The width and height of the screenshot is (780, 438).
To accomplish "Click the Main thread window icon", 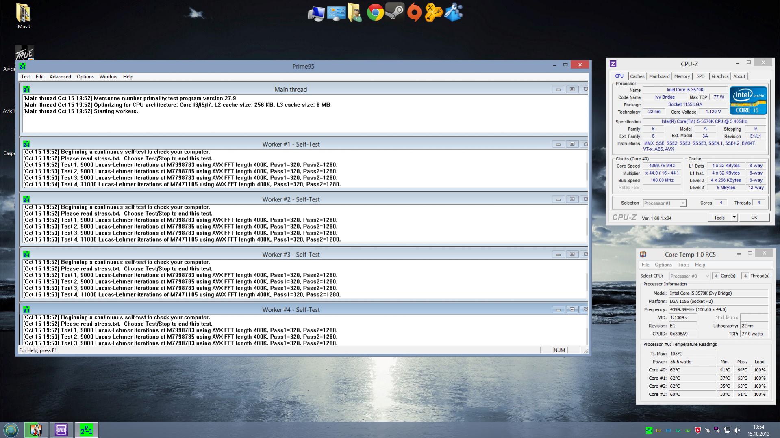I will click(x=26, y=89).
